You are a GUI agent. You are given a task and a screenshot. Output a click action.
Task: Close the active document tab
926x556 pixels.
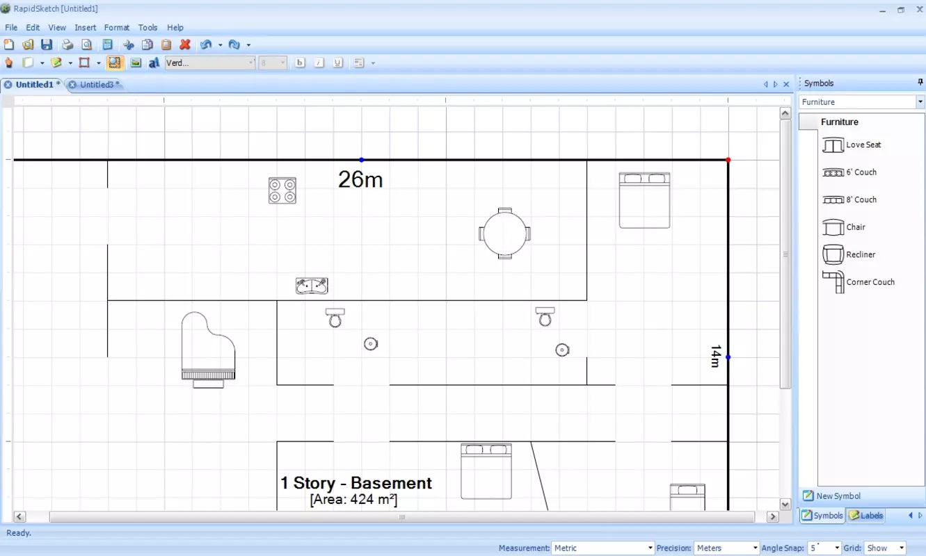click(x=786, y=84)
